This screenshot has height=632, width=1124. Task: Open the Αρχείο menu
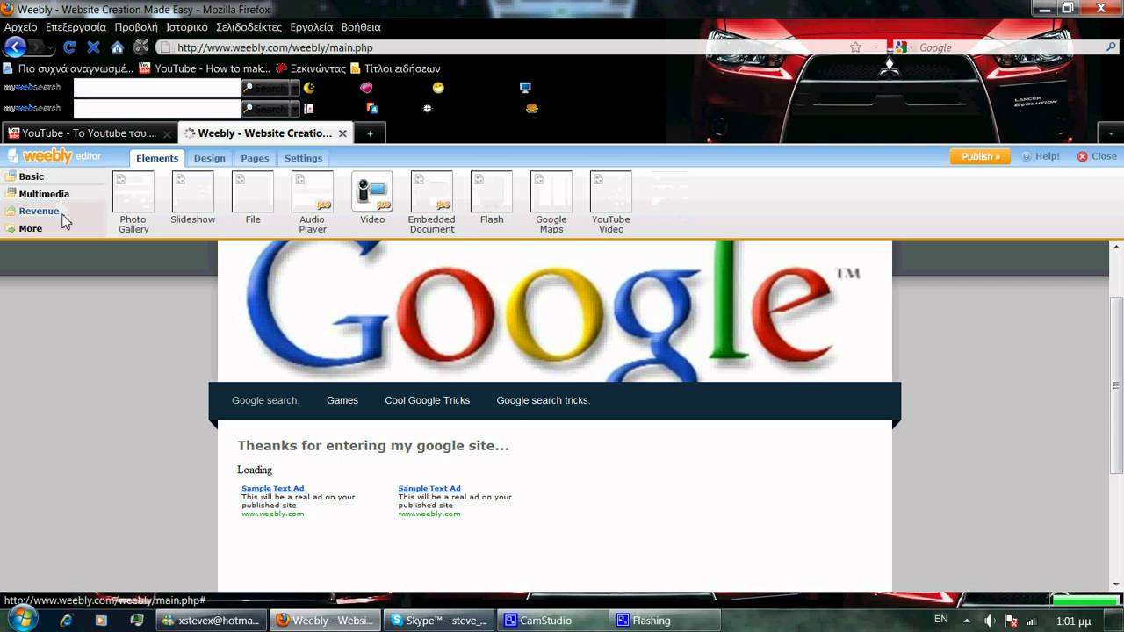point(21,27)
